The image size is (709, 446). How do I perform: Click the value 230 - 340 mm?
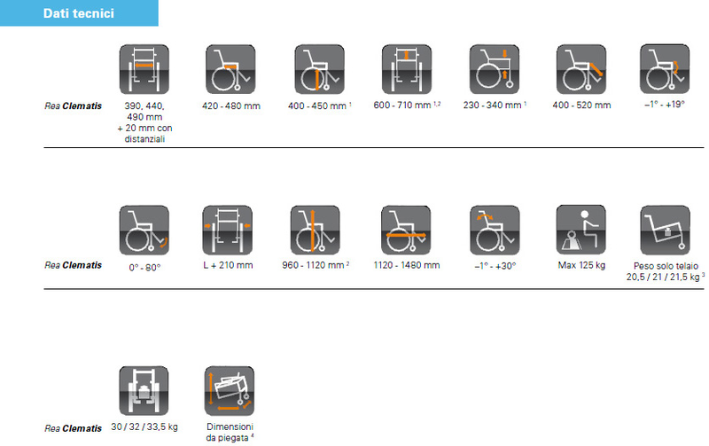[x=492, y=105]
